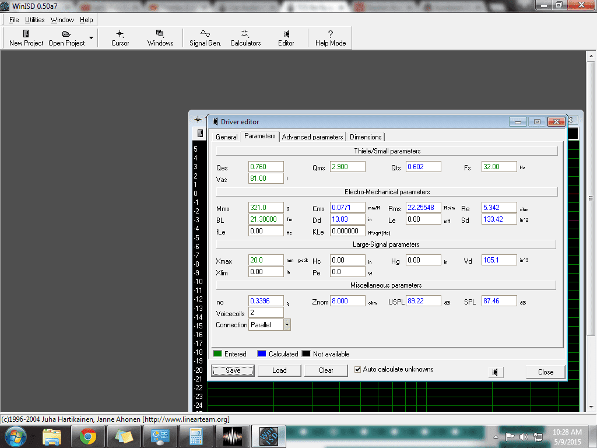Open the Calculators toolbar item
597x448 pixels.
pyautogui.click(x=245, y=38)
